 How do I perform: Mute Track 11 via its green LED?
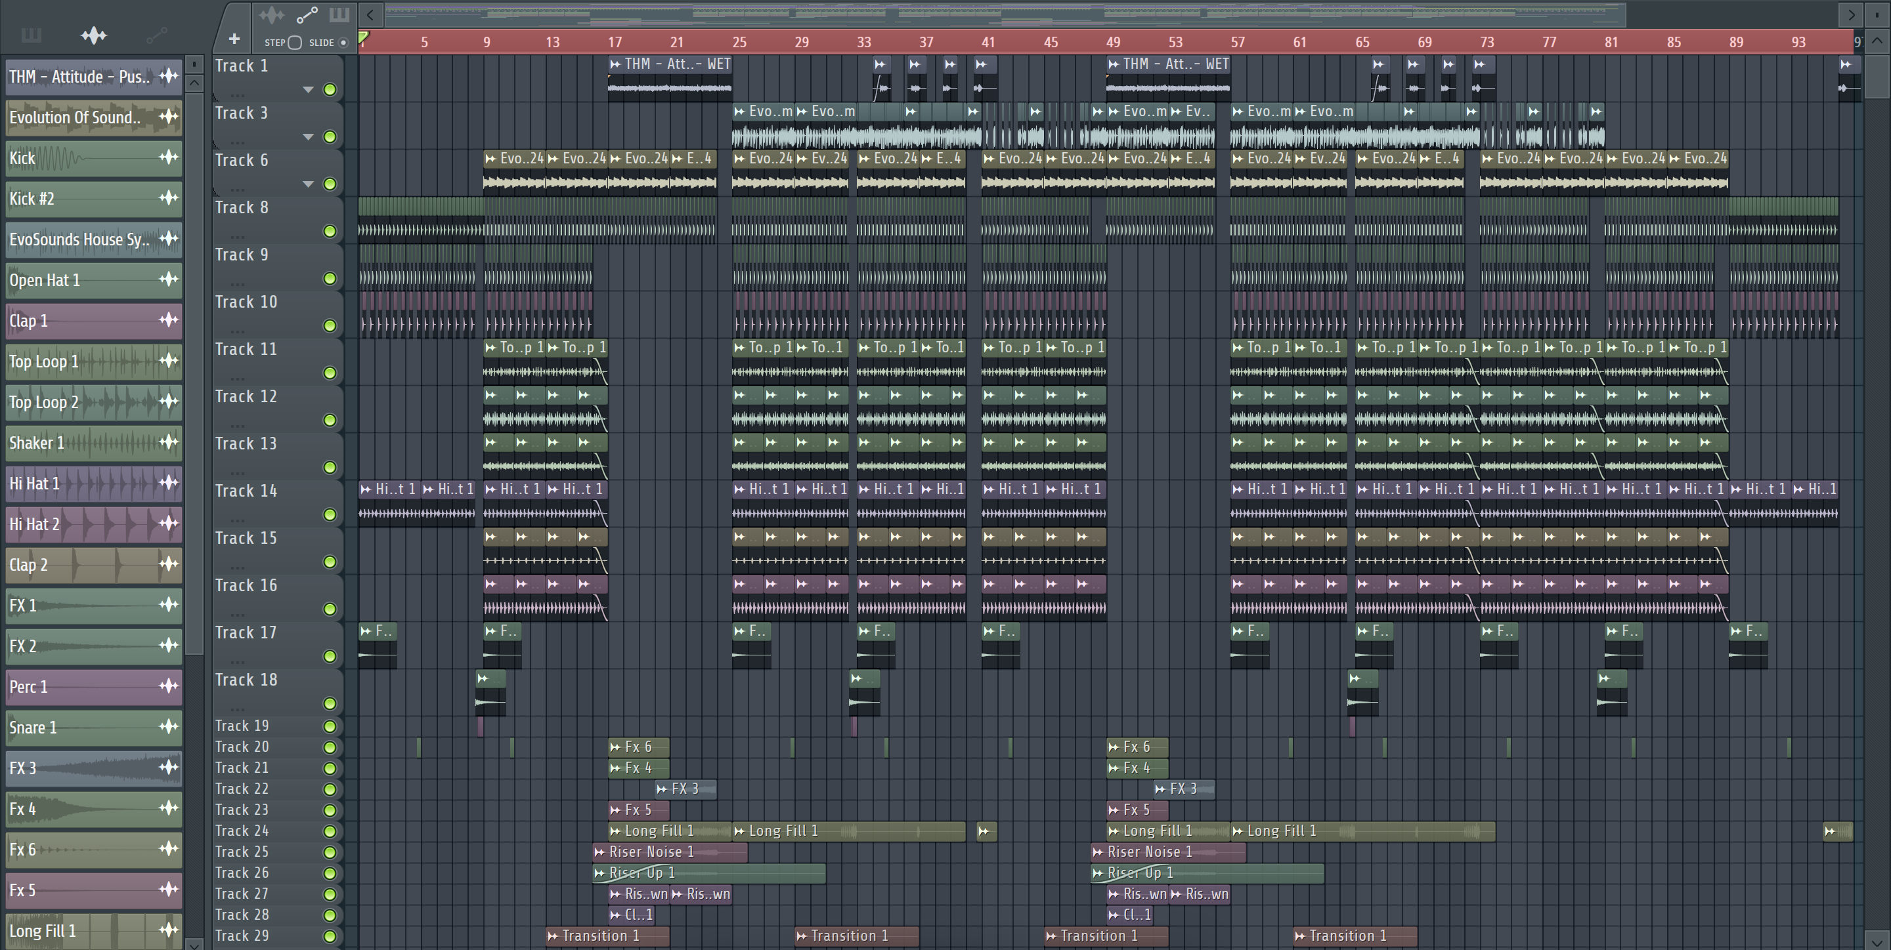pos(330,373)
